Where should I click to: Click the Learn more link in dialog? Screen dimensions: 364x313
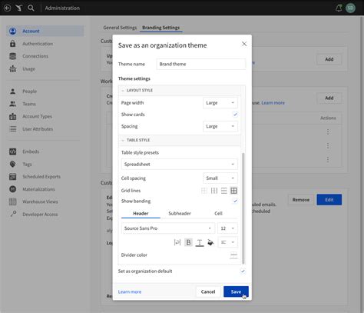coord(130,291)
